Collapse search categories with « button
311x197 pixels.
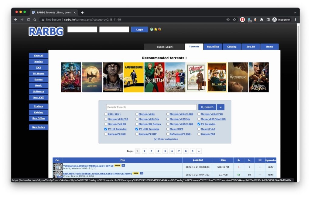click(220, 107)
